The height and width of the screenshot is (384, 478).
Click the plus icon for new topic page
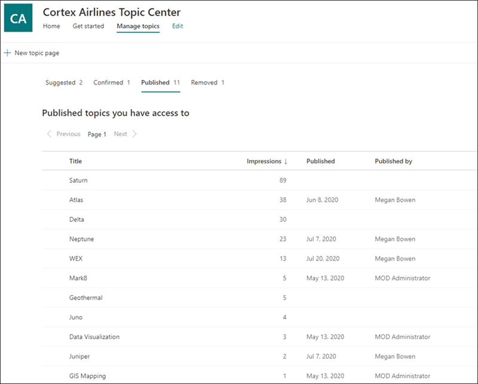point(7,53)
